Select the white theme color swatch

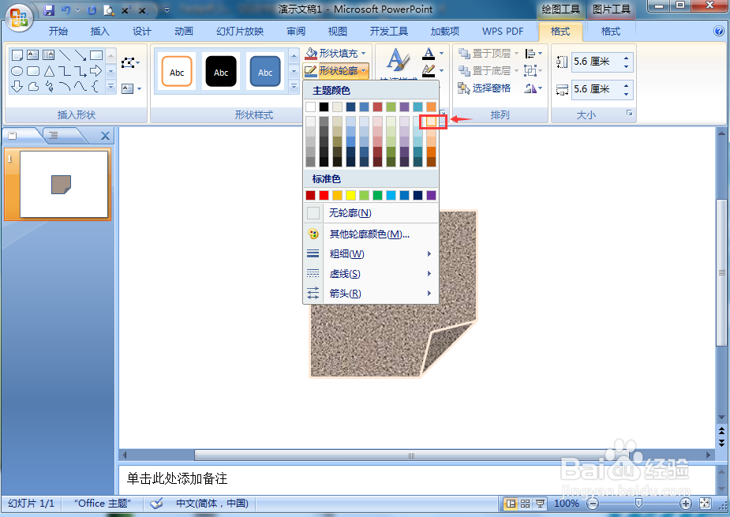[310, 107]
